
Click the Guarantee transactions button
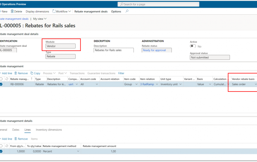coord(101,73)
